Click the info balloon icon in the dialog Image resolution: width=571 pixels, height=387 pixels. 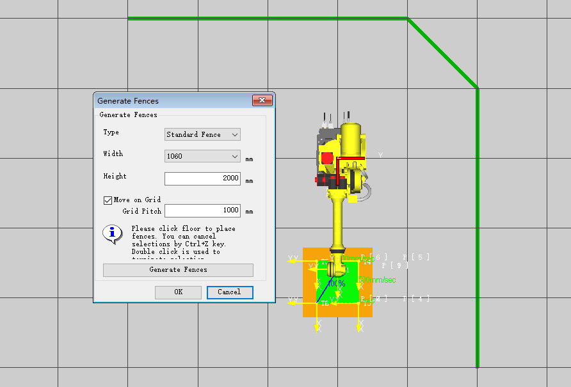coord(112,234)
